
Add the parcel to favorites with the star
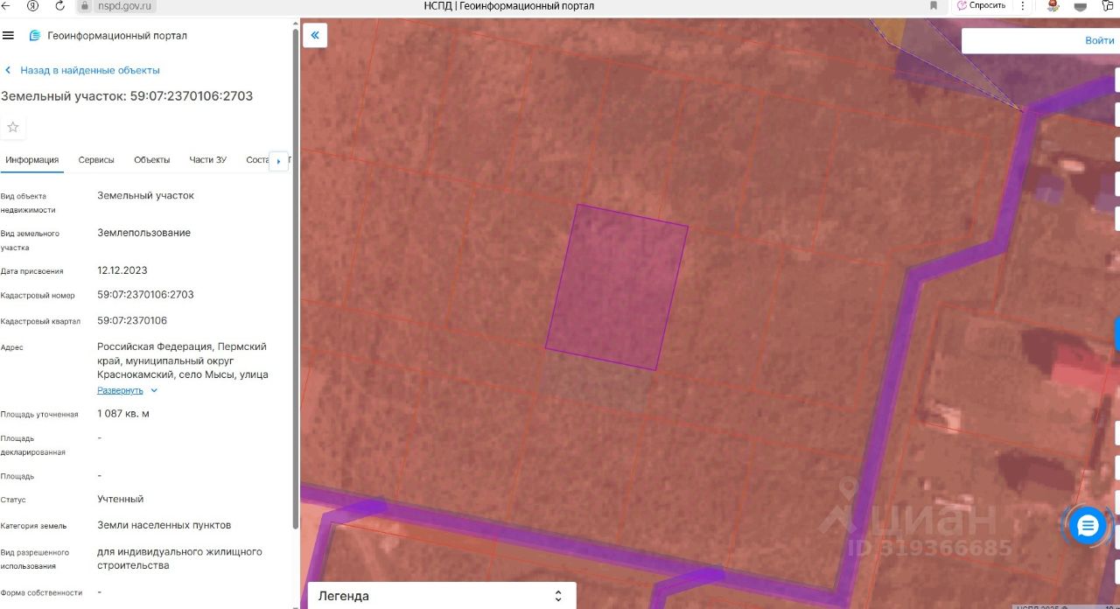[x=13, y=127]
